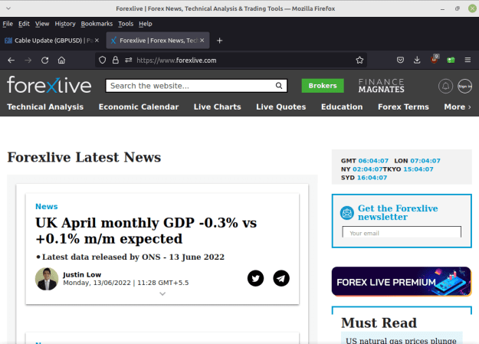Open the Economic Calendar page
The width and height of the screenshot is (479, 344).
click(139, 107)
